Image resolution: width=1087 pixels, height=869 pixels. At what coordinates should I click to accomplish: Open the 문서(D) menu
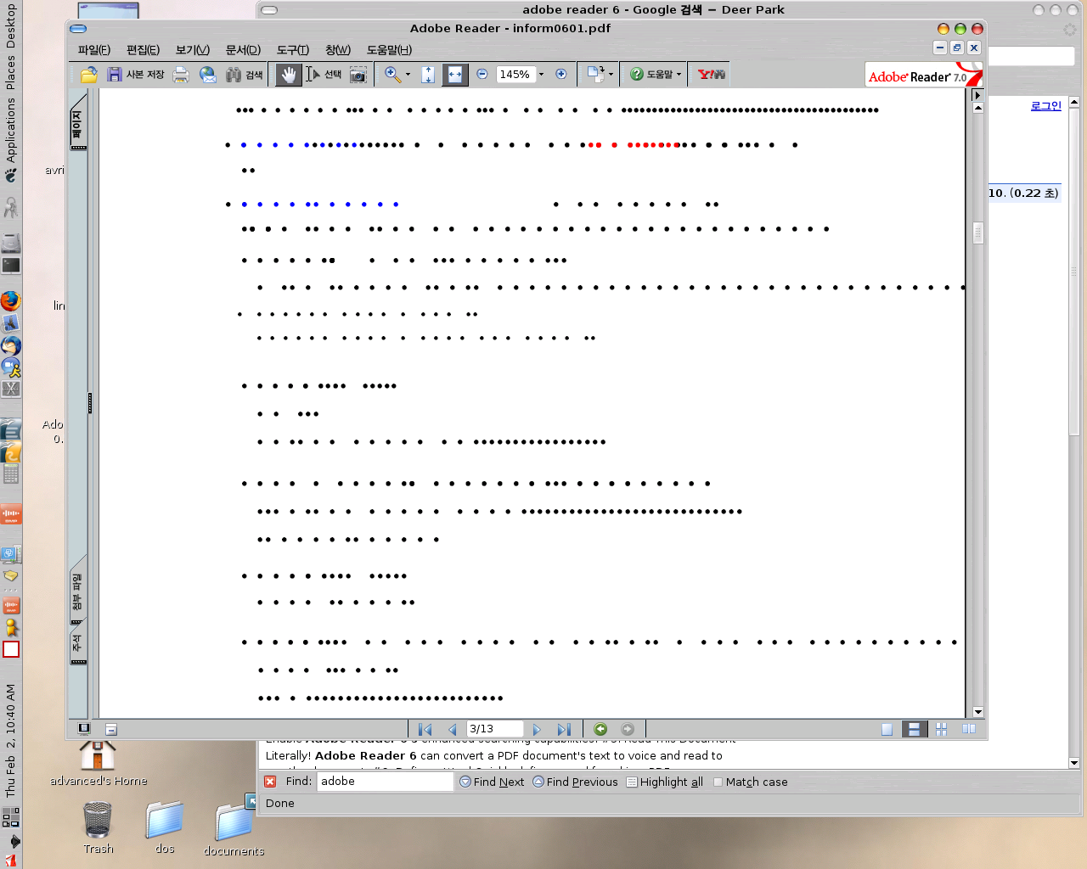click(x=243, y=50)
